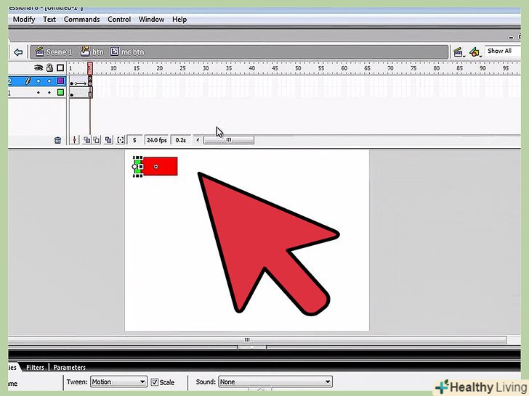
Task: Open Modify Onion Markers menu icon
Action: pos(121,140)
